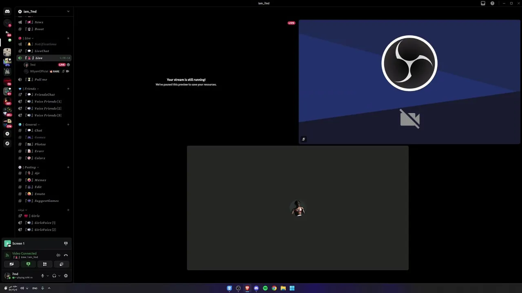Open output device options arrow beside headphones
This screenshot has height=293, width=522.
pyautogui.click(x=59, y=276)
